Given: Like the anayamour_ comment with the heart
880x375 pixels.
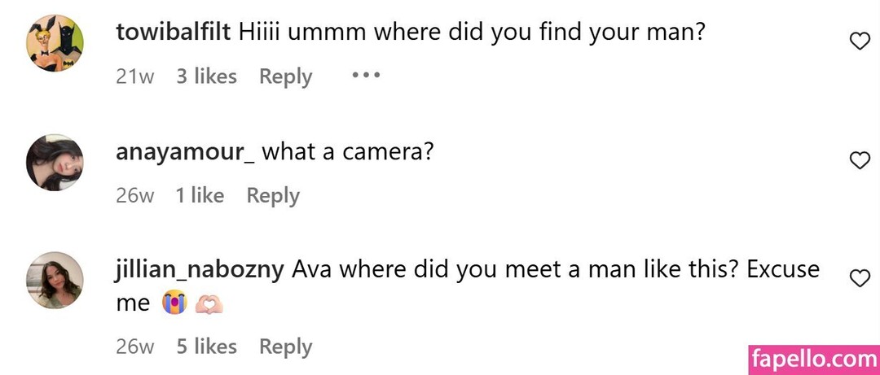Looking at the screenshot, I should 860,160.
